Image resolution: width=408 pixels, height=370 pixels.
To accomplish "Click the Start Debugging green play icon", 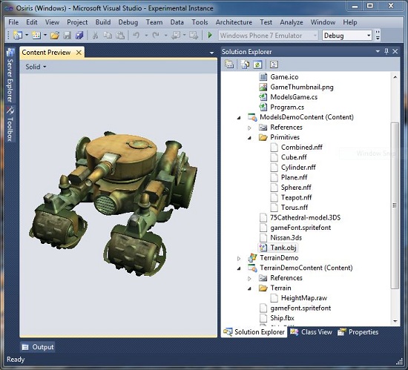I will pos(210,35).
